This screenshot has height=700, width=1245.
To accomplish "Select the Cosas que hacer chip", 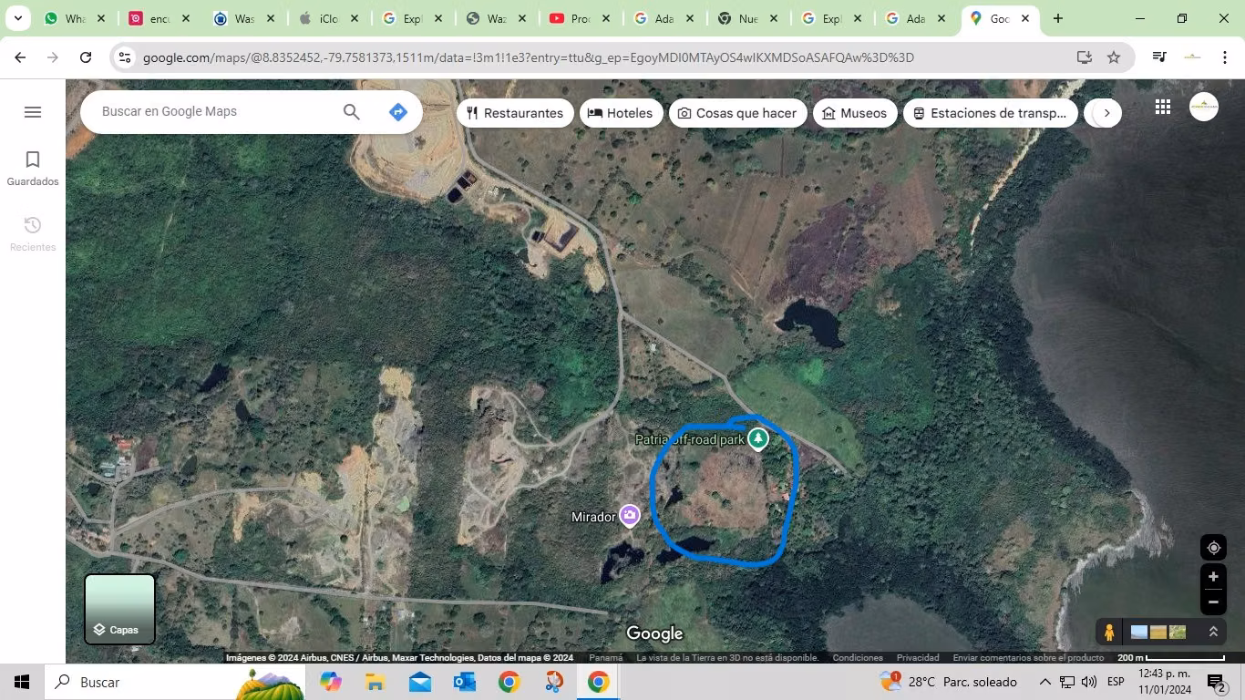I will [x=738, y=113].
